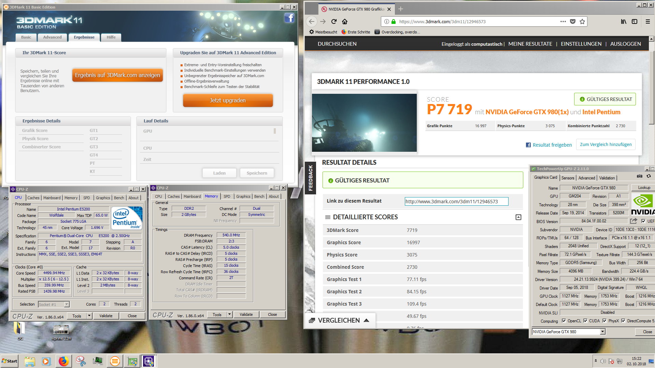Open the Socket #1 selection dropdown in CPU-Z
This screenshot has height=368, width=655.
click(x=67, y=304)
